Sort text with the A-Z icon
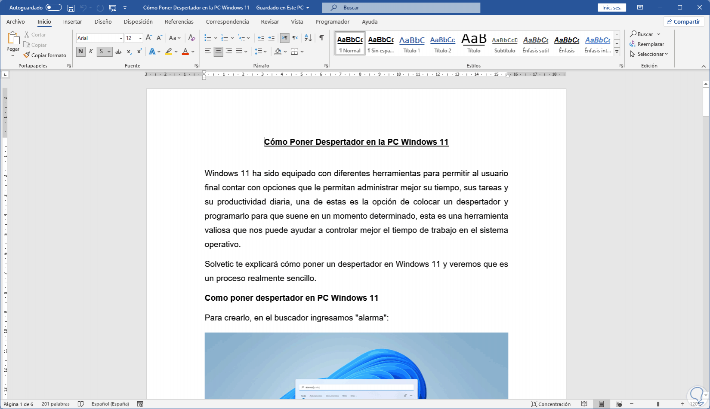 (308, 38)
